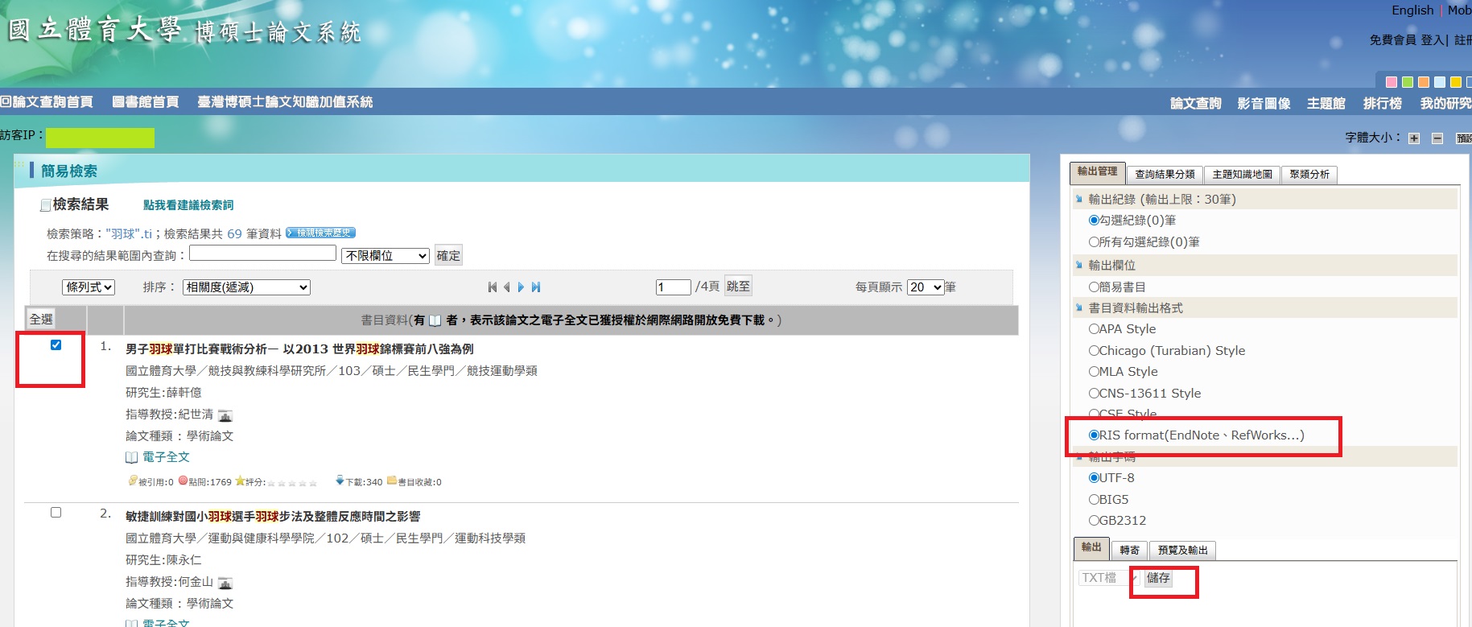Click advisor 何金山 profile icon
Screen dimensions: 1472x627
pyautogui.click(x=225, y=583)
